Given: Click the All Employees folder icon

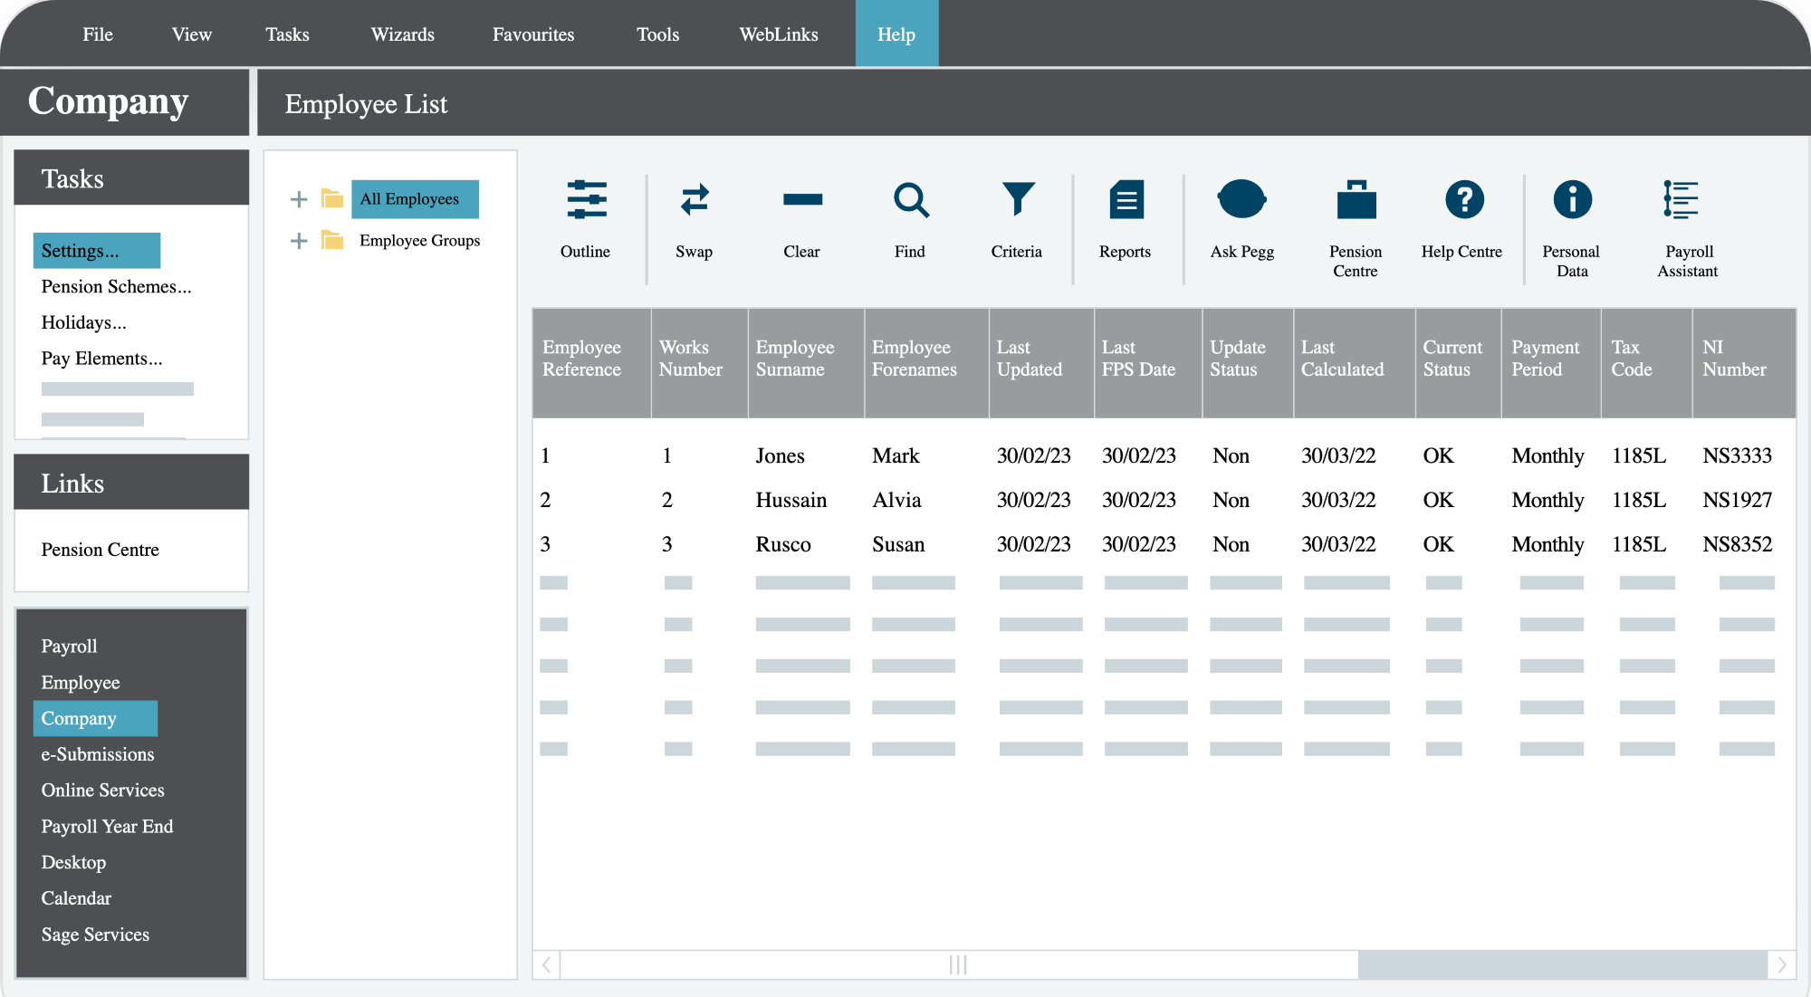Looking at the screenshot, I should pos(332,198).
